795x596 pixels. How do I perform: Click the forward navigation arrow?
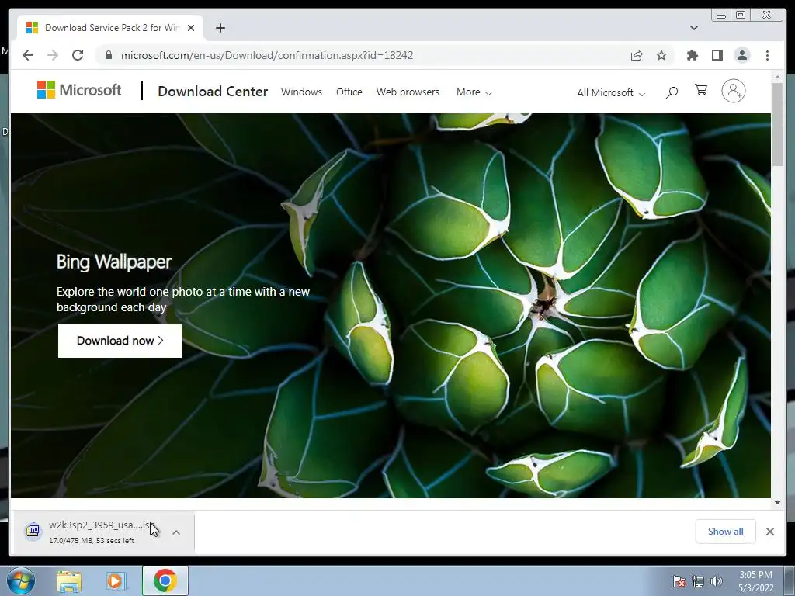tap(53, 55)
